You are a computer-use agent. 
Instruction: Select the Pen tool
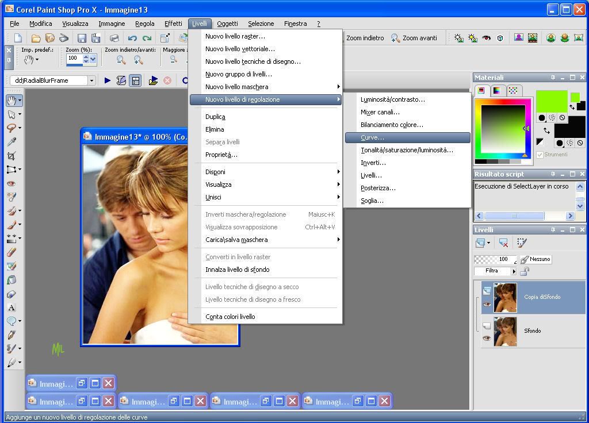point(12,334)
